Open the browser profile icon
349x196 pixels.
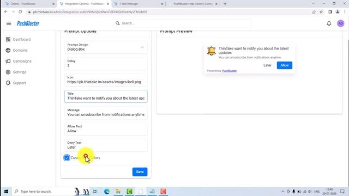click(x=338, y=12)
